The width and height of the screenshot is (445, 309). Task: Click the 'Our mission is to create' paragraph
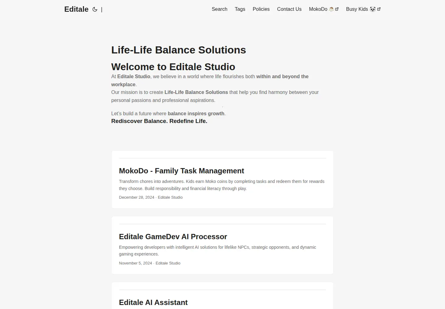click(x=215, y=96)
